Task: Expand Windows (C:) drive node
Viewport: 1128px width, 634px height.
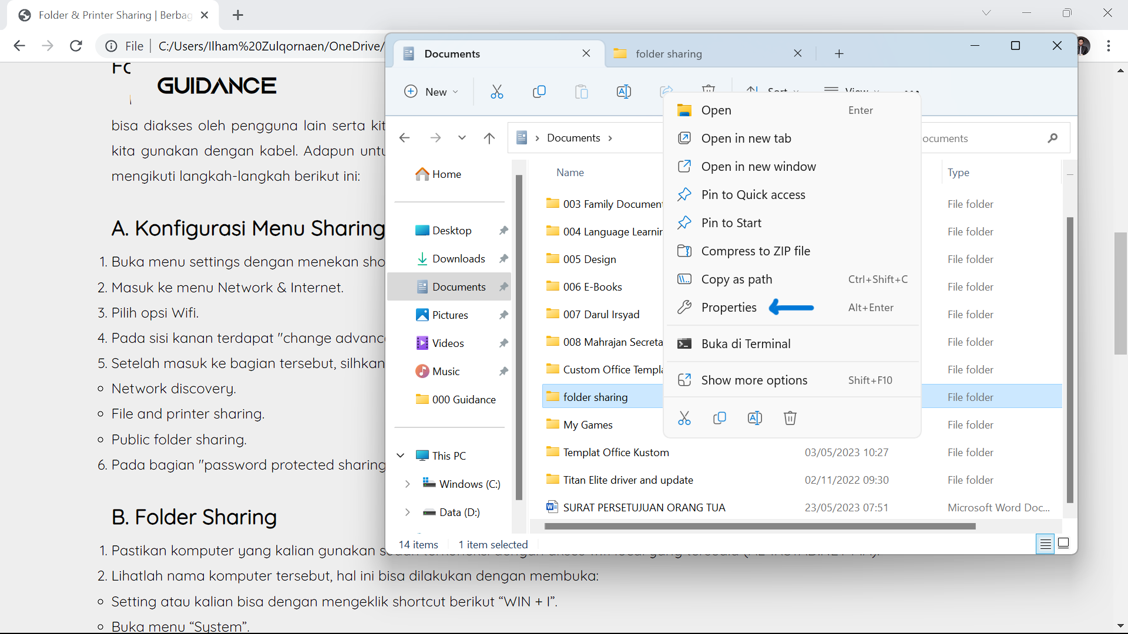Action: click(x=407, y=484)
